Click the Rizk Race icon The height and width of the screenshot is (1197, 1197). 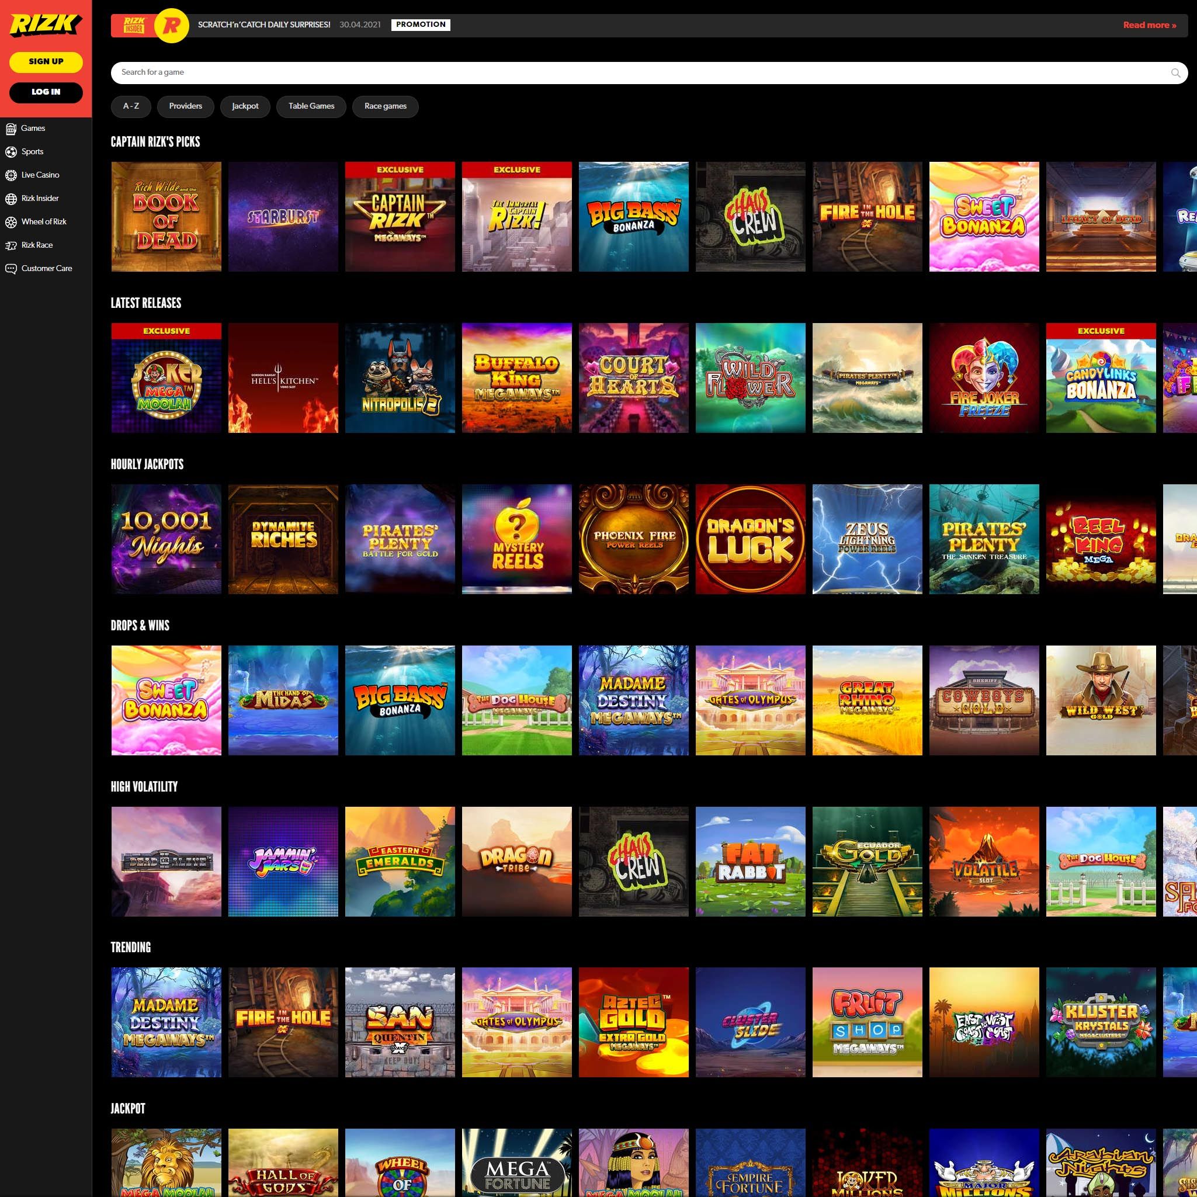click(11, 246)
